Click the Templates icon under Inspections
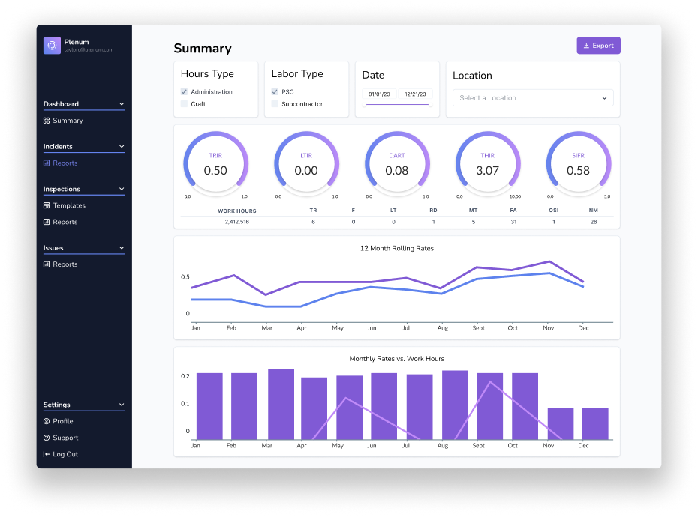The height and width of the screenshot is (517, 698). click(x=47, y=205)
